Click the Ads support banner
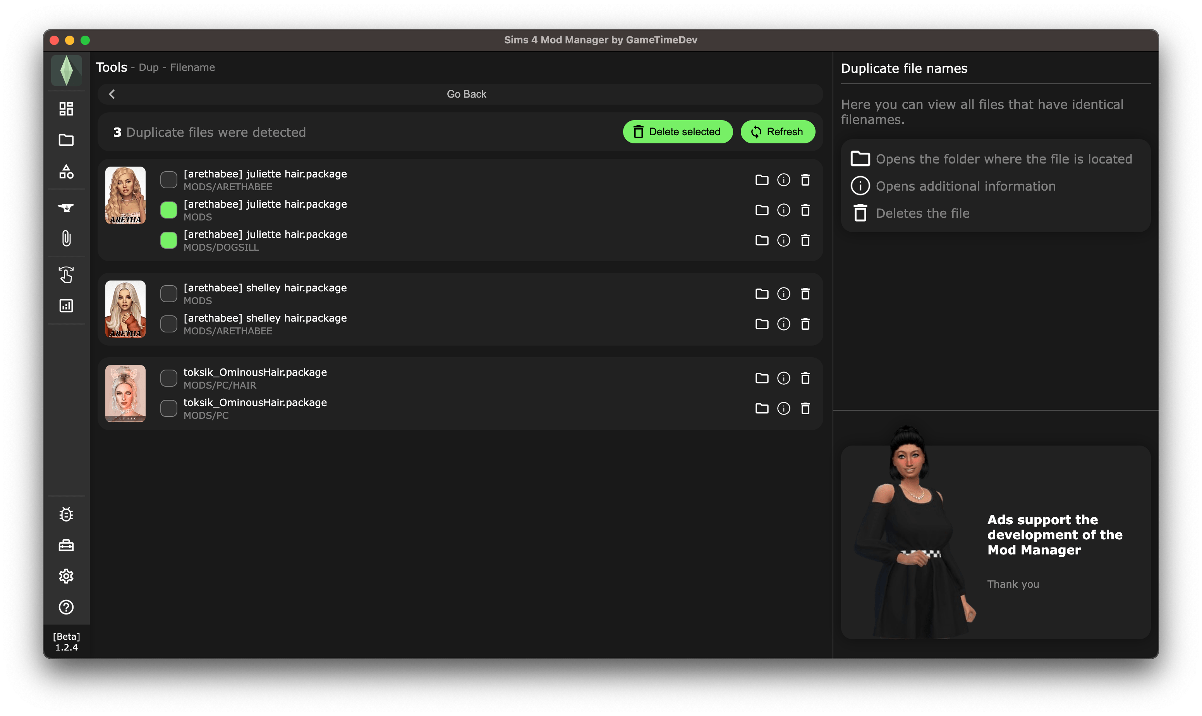The image size is (1202, 716). click(x=995, y=542)
